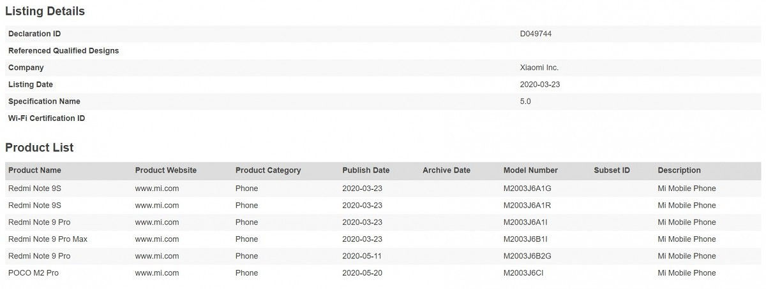Click the Product Website column header
The image size is (766, 289).
(x=166, y=171)
